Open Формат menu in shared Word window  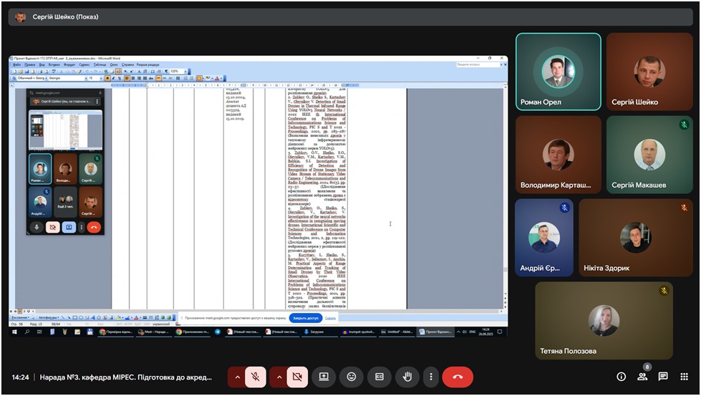click(69, 64)
